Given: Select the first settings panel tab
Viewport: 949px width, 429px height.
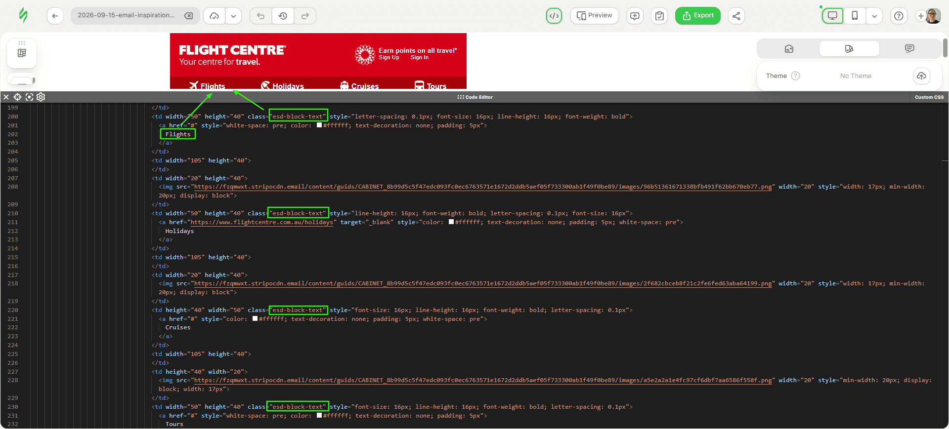Looking at the screenshot, I should (x=789, y=48).
